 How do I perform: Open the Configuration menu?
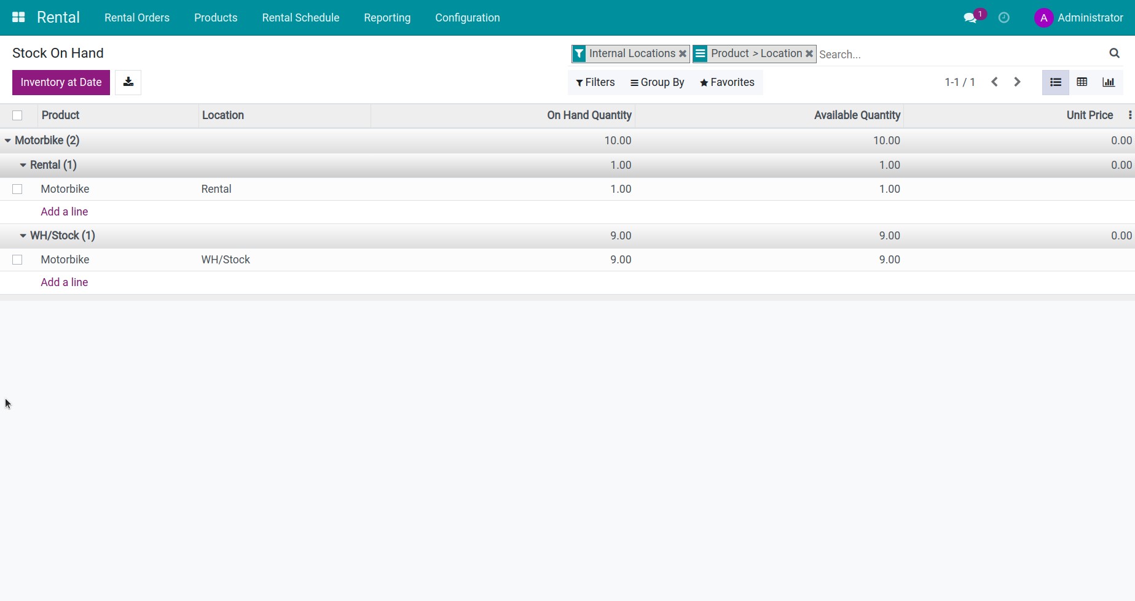click(467, 18)
